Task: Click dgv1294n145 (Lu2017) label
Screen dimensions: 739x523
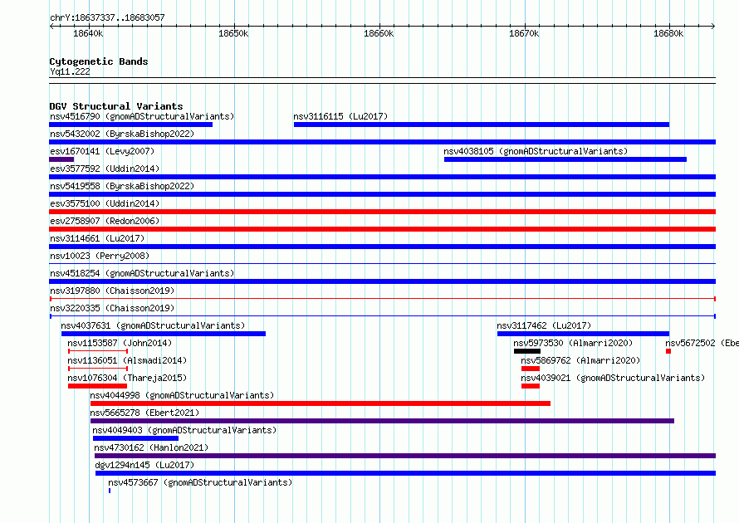Action: click(x=144, y=465)
